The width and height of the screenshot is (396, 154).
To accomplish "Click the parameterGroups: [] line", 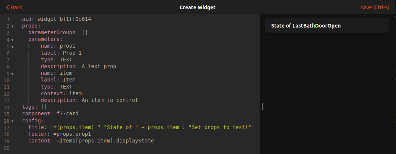I will click(58, 33).
